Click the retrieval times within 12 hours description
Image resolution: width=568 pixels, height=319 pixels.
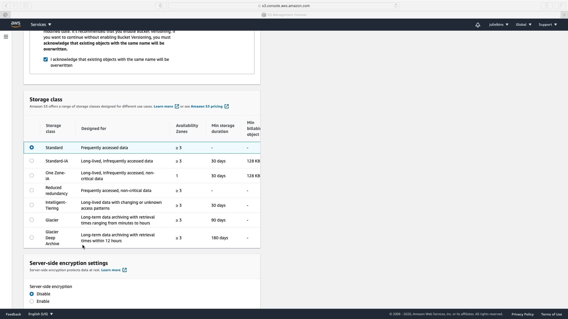point(118,238)
